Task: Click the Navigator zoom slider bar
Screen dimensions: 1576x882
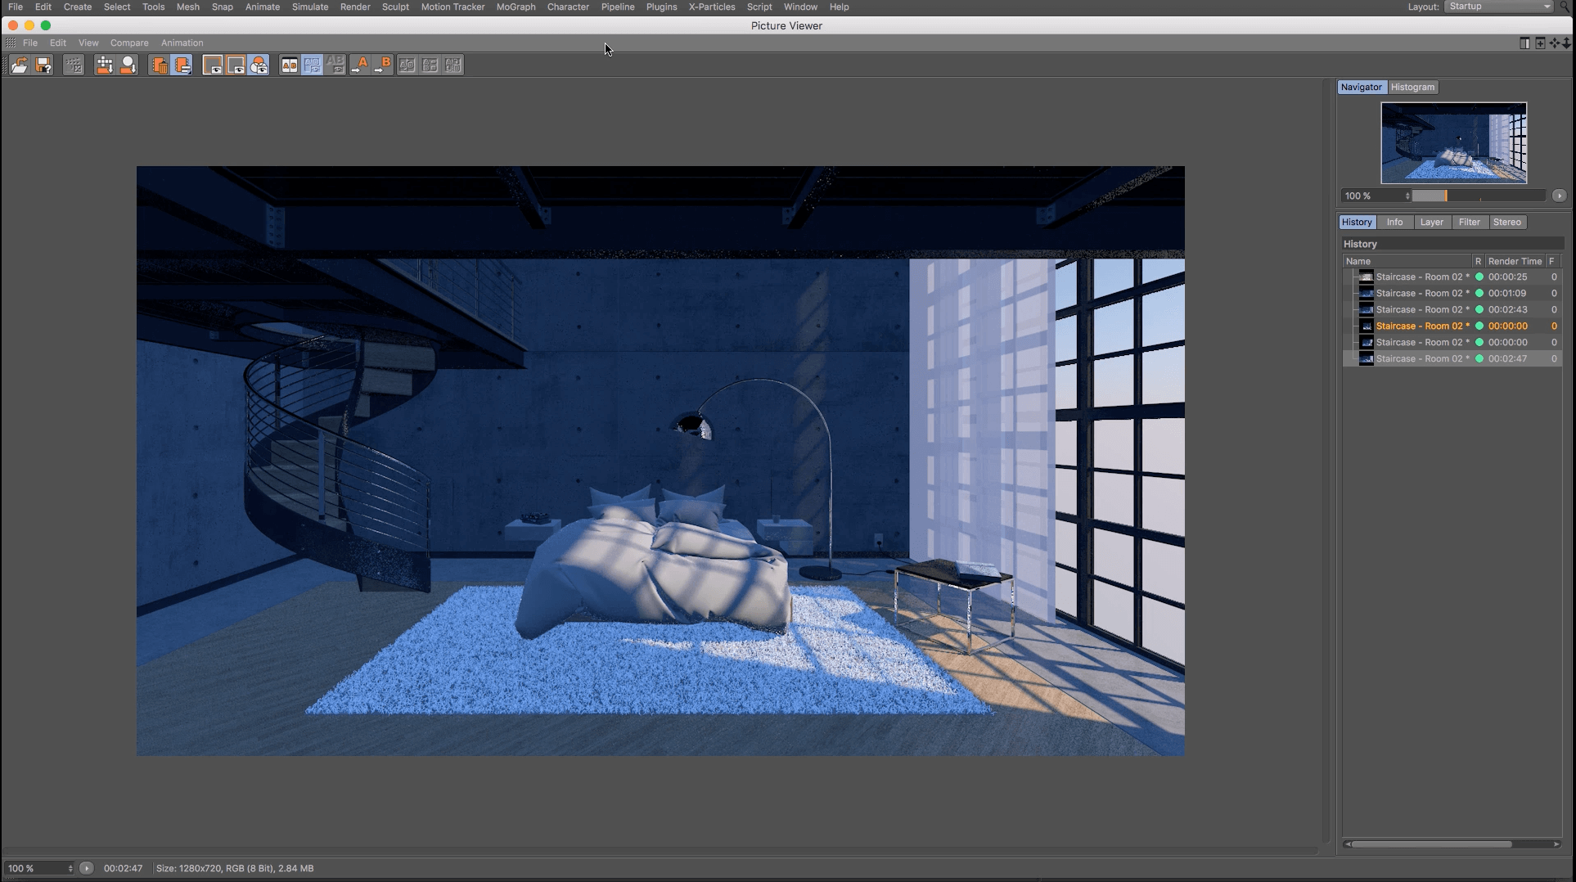Action: 1478,196
